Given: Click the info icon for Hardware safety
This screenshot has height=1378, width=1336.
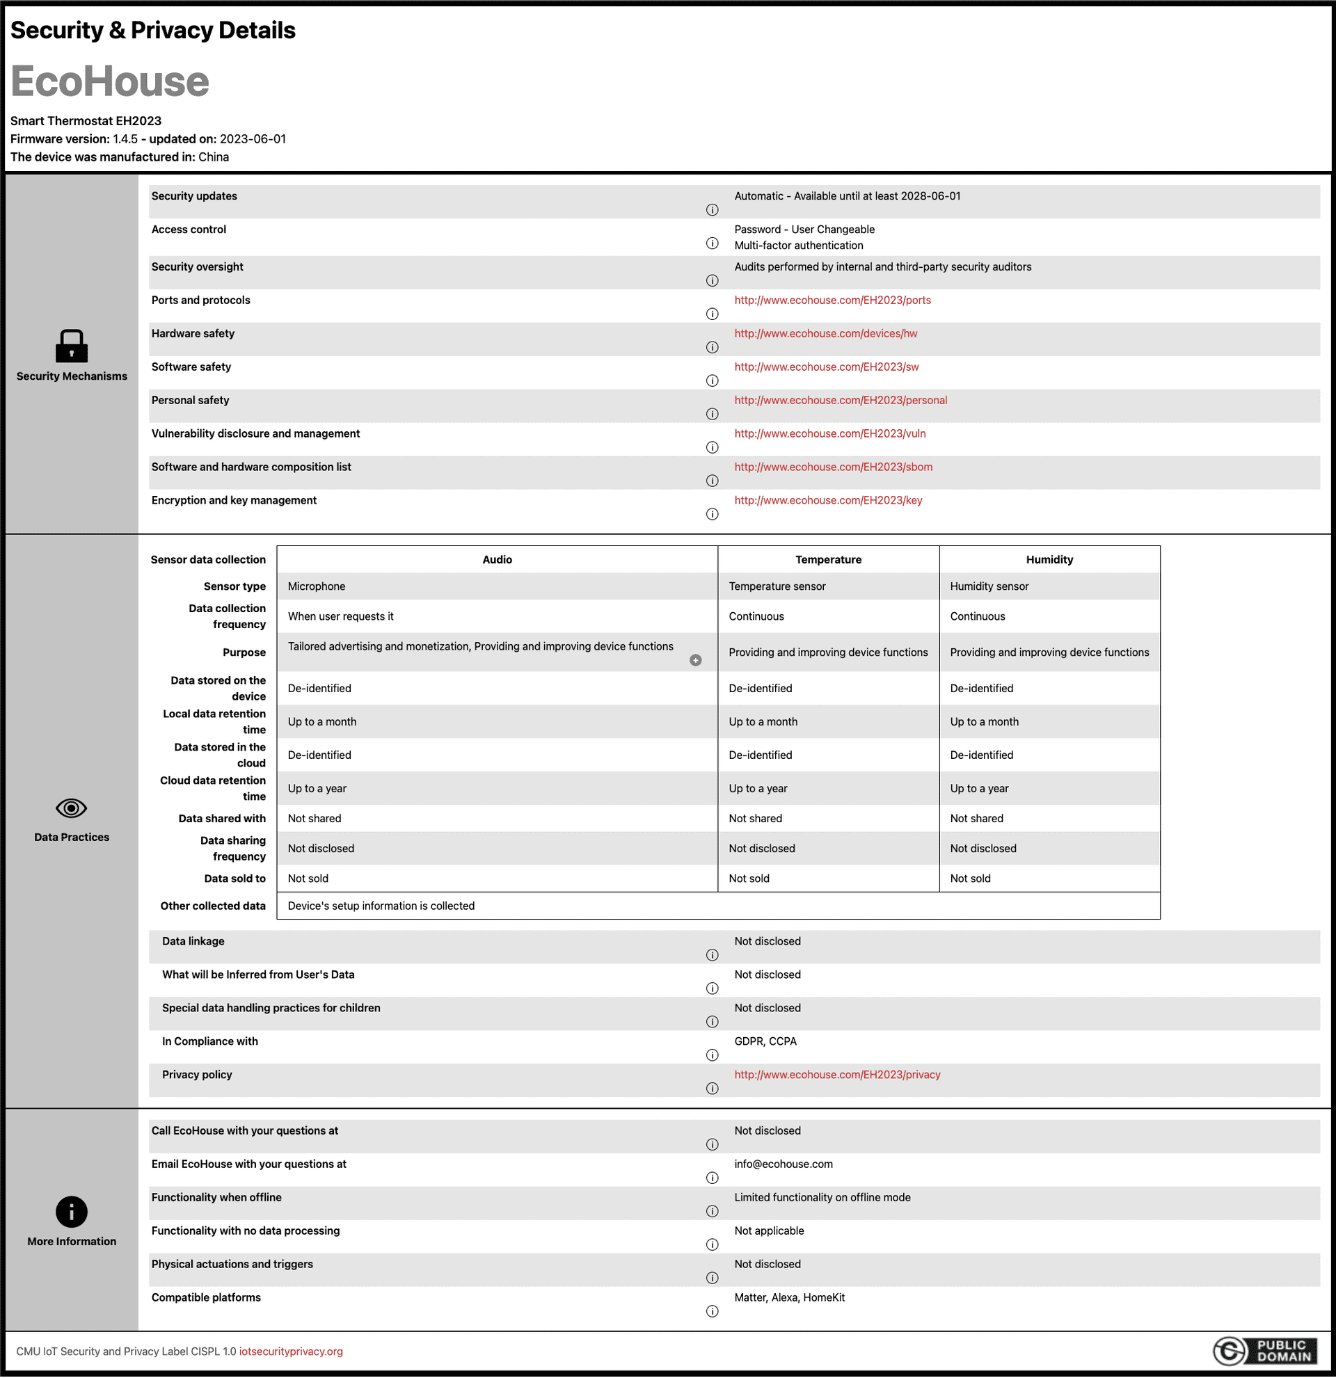Looking at the screenshot, I should pos(713,347).
